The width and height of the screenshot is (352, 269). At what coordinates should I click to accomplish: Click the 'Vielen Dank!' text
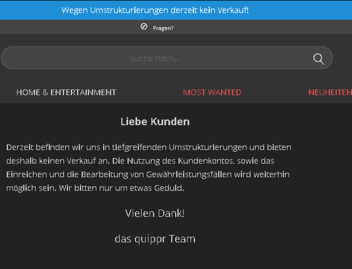(155, 213)
